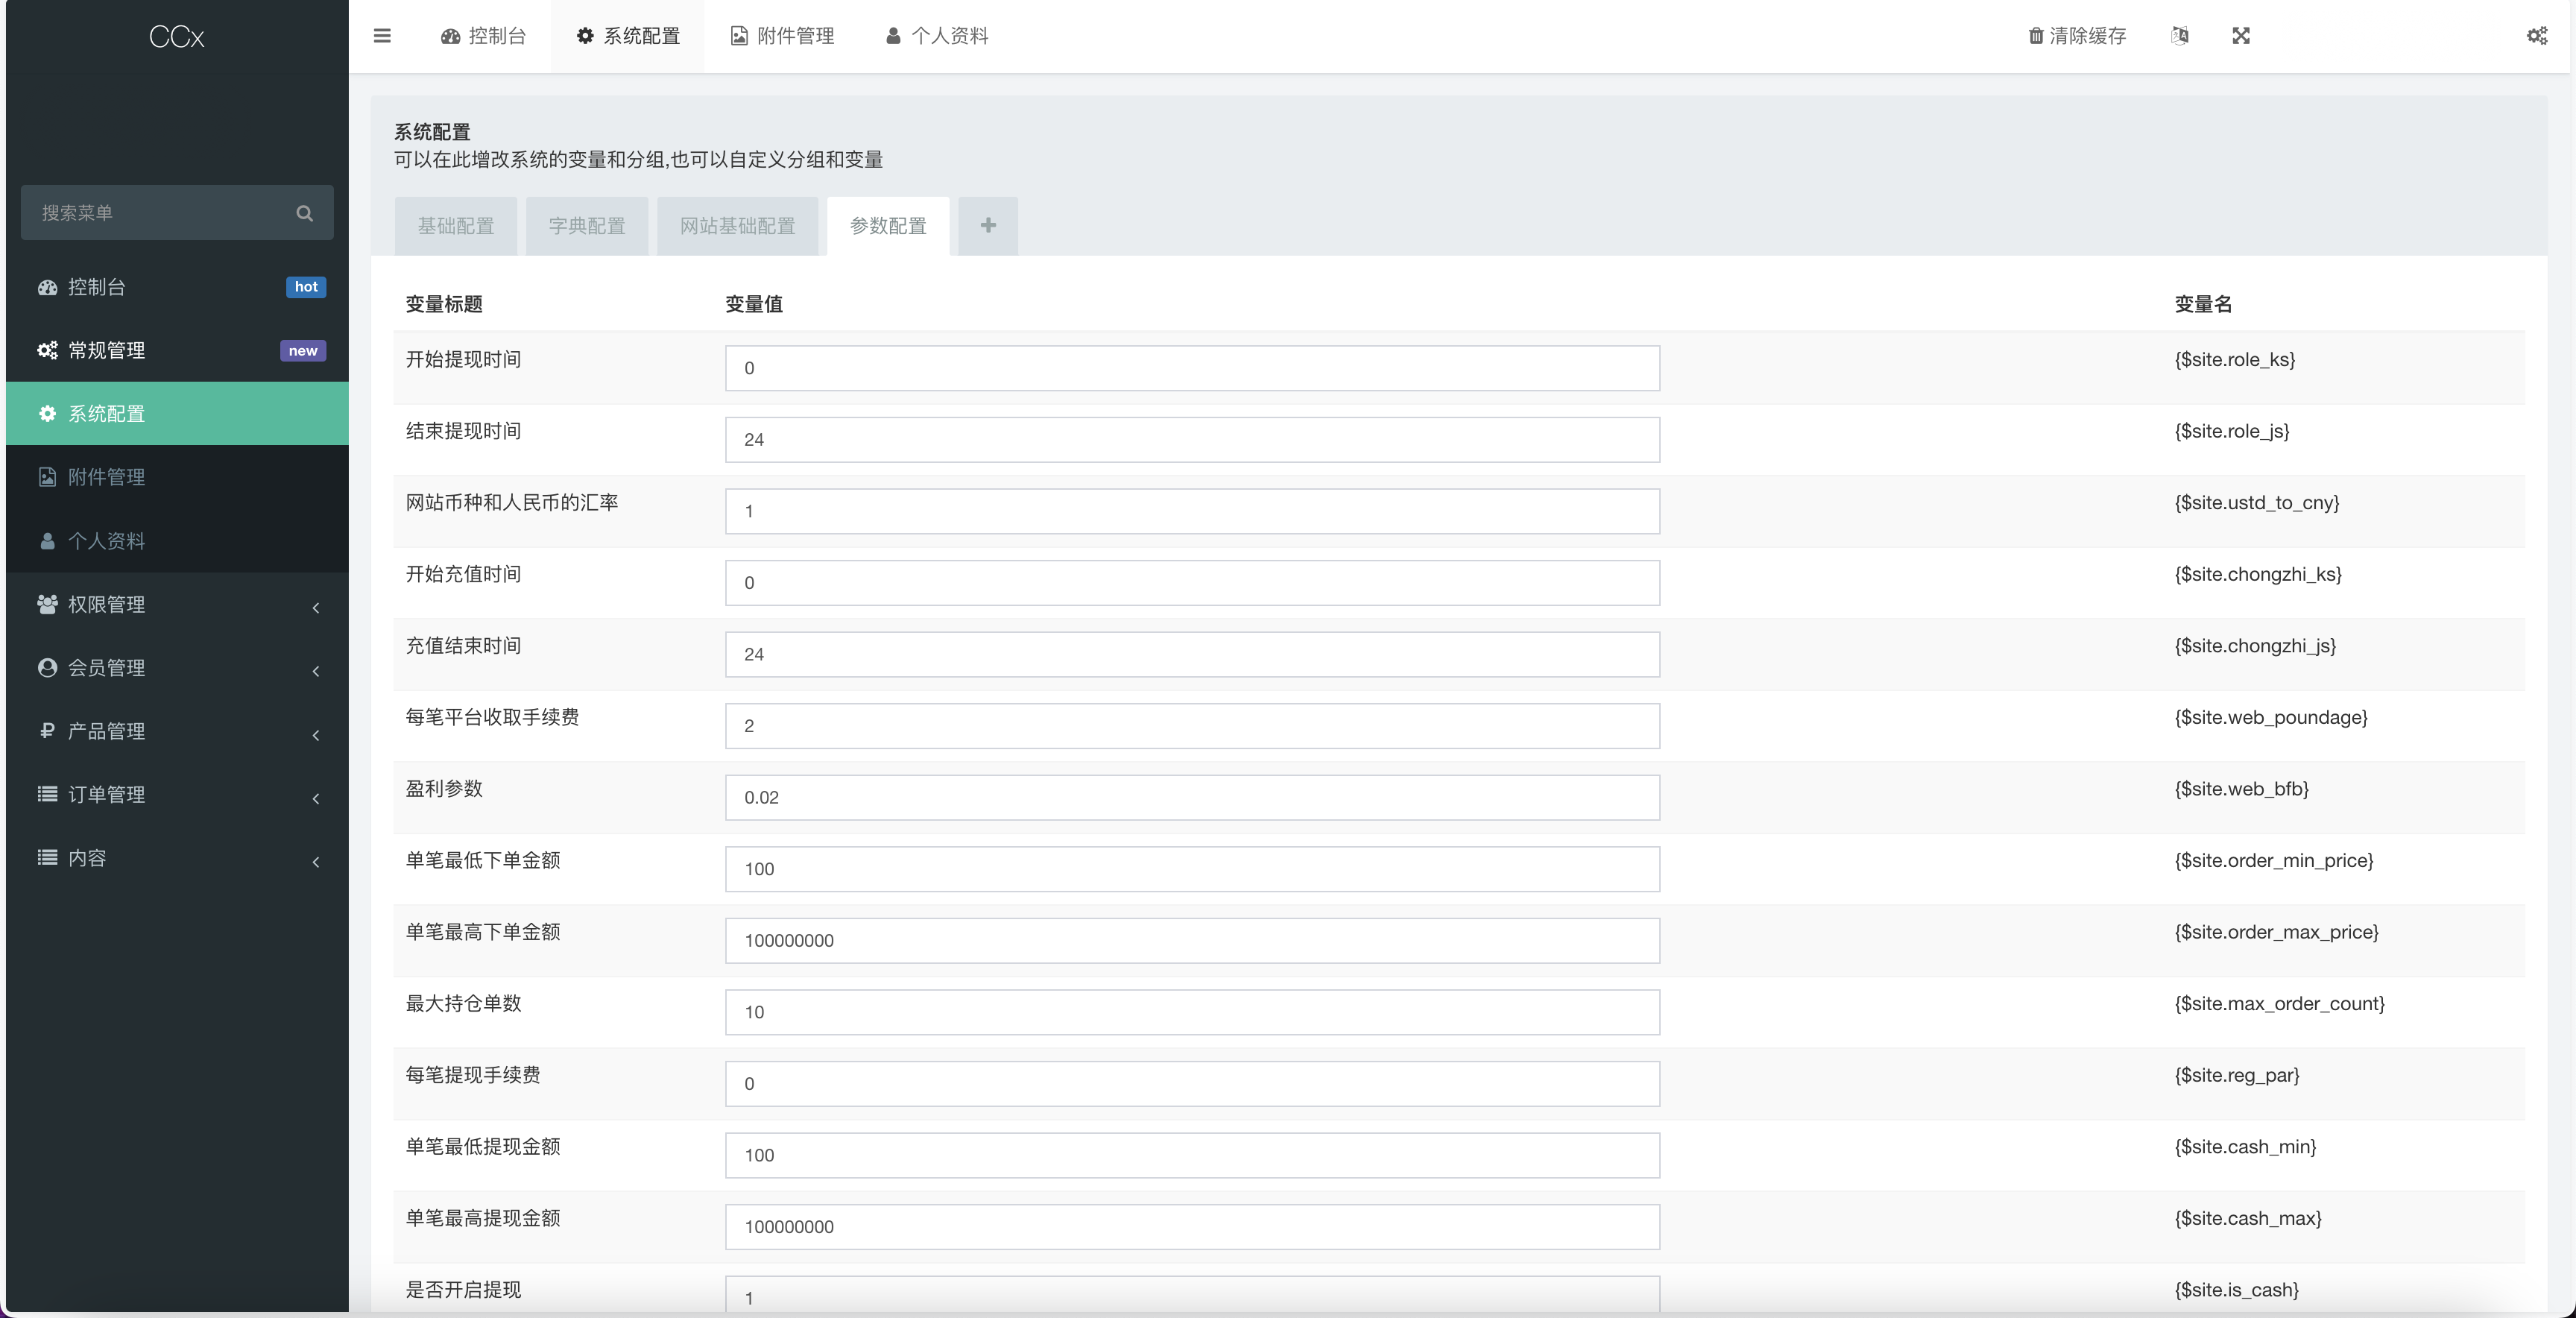The image size is (2576, 1318).
Task: Open 个人资料 from the sidebar
Action: point(106,541)
